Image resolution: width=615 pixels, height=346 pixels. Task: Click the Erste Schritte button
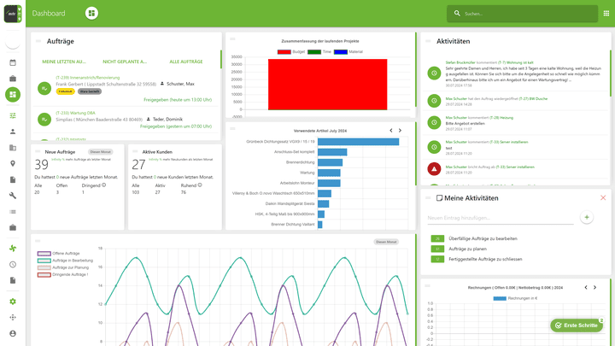pos(577,325)
